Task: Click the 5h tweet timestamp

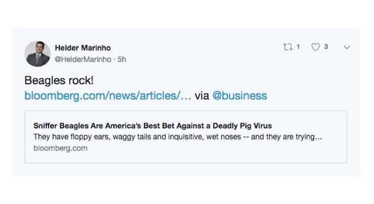Action: [122, 59]
